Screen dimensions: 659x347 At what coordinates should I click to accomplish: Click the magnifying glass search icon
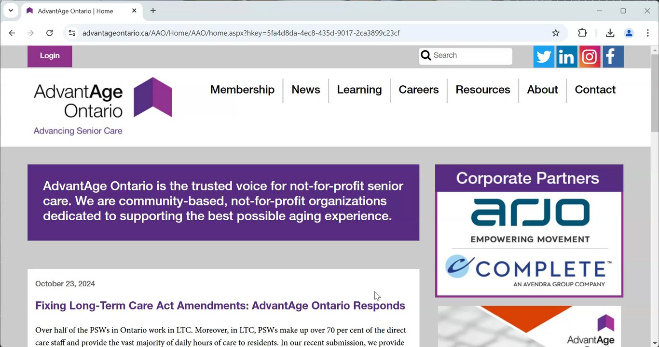pos(426,55)
